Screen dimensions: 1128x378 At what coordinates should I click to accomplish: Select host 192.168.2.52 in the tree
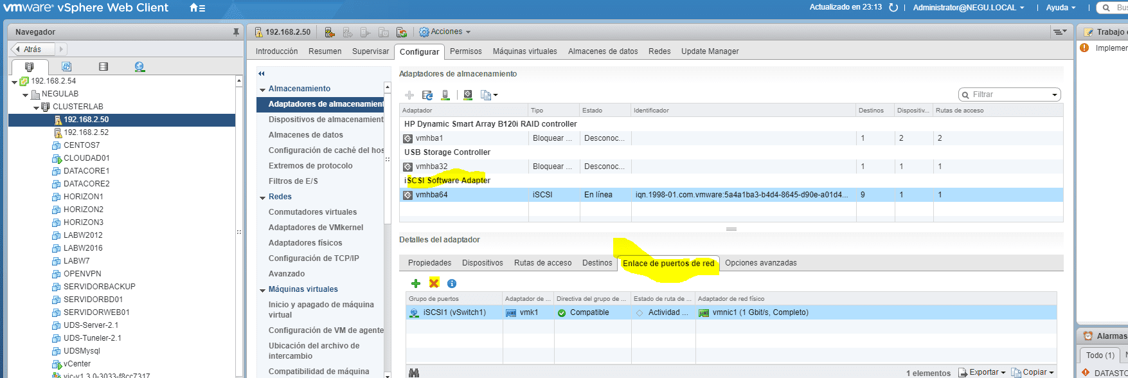[86, 132]
